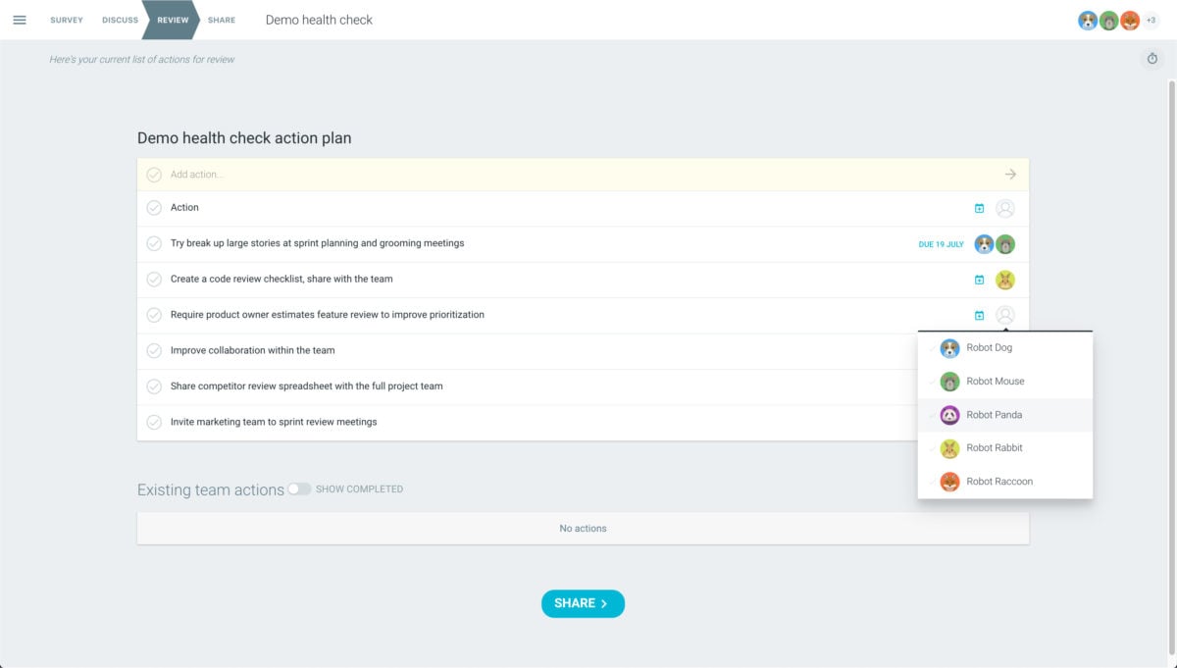Toggle the Show Completed switch
Screen dimensions: 1177x668
point(299,488)
